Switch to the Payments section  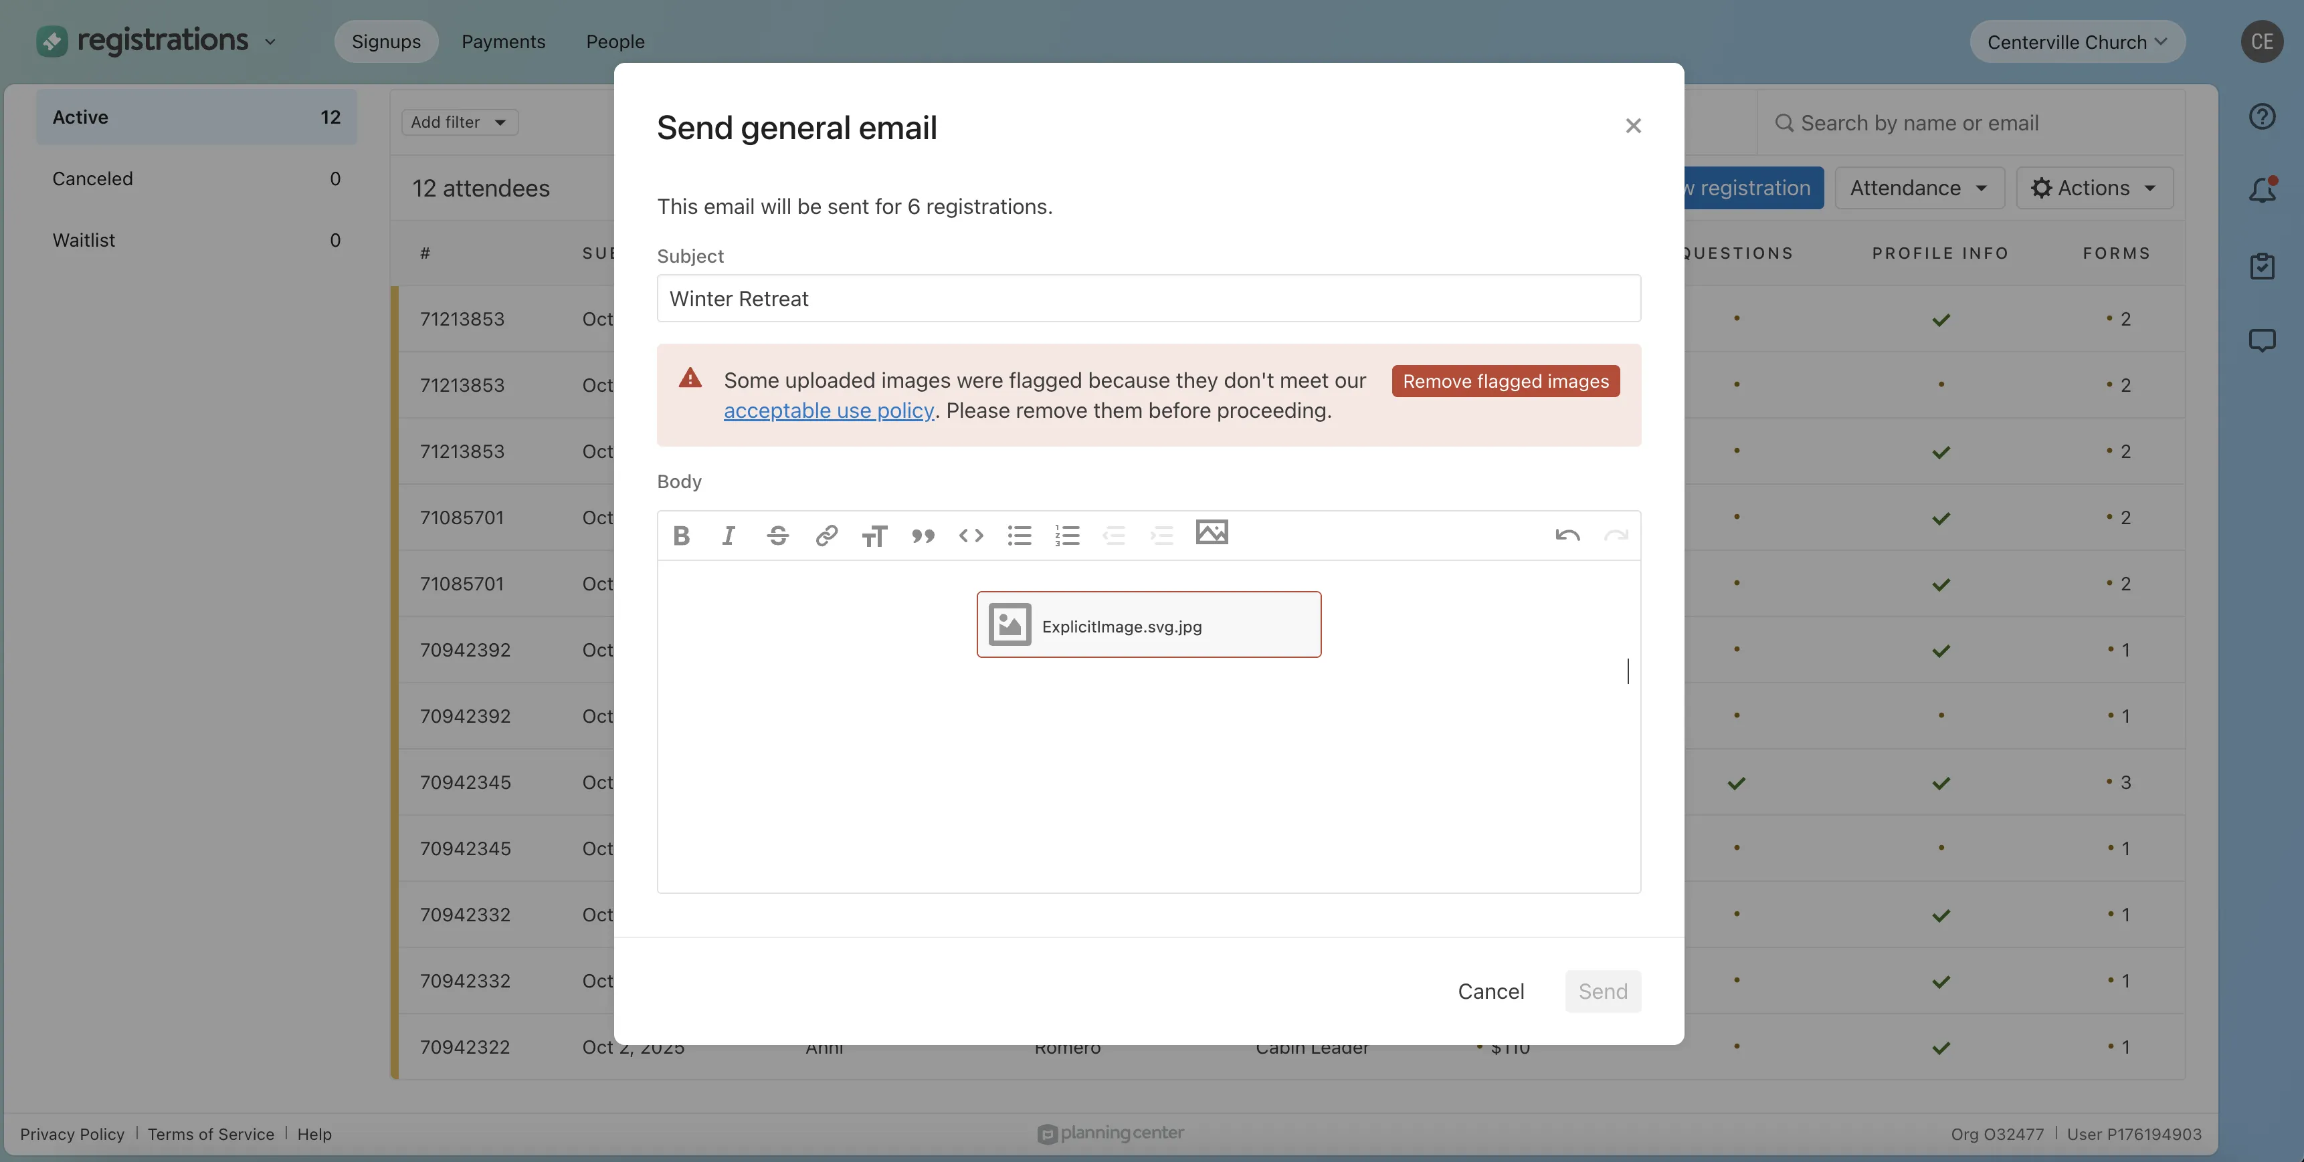(502, 41)
